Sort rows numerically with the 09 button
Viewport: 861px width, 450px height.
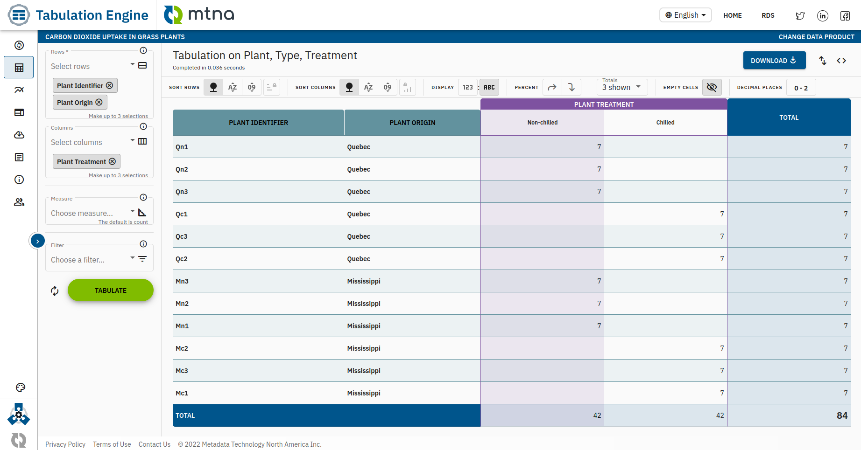tap(252, 87)
